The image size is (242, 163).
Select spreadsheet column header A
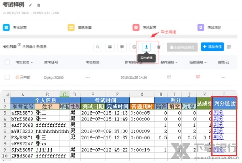click(23, 94)
